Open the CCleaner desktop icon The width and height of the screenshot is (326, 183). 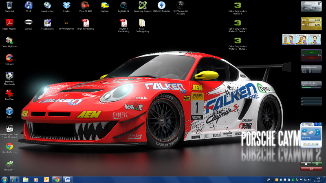(x=9, y=59)
